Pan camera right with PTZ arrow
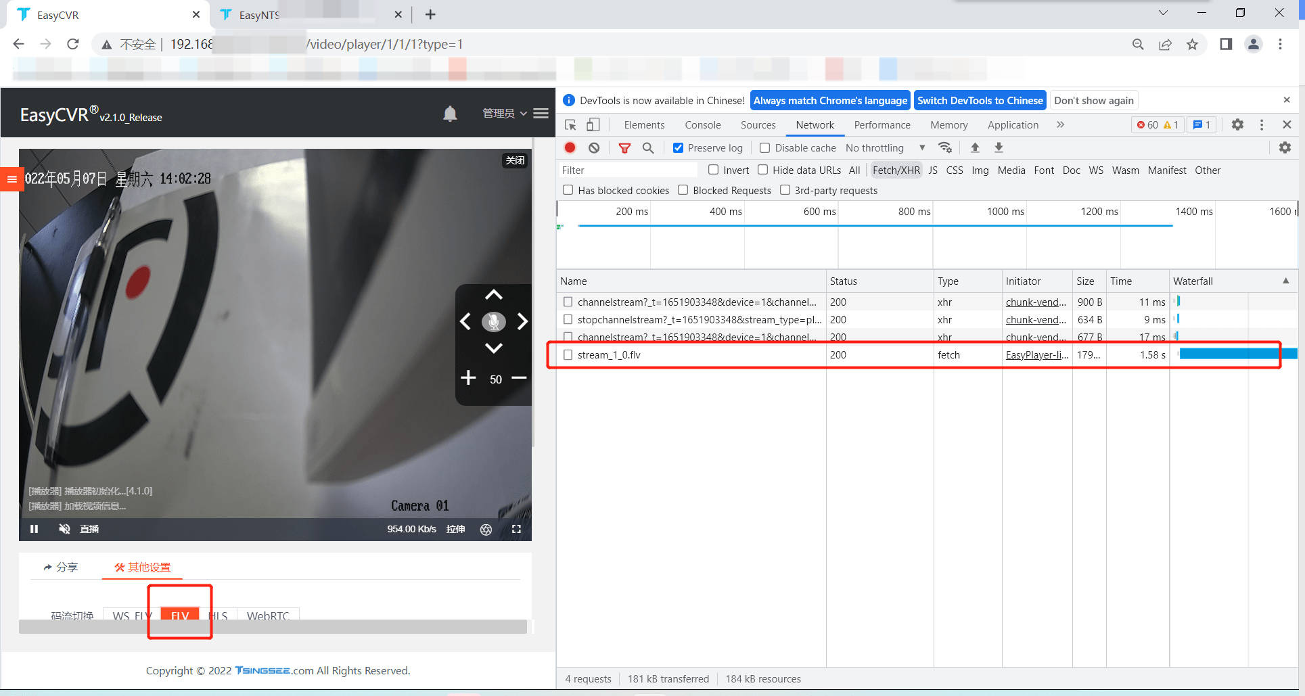This screenshot has width=1305, height=696. pyautogui.click(x=522, y=322)
